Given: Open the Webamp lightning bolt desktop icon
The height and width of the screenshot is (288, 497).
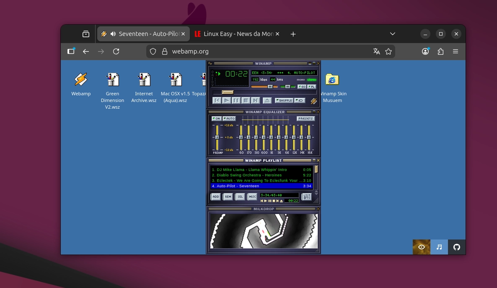Looking at the screenshot, I should tap(81, 79).
